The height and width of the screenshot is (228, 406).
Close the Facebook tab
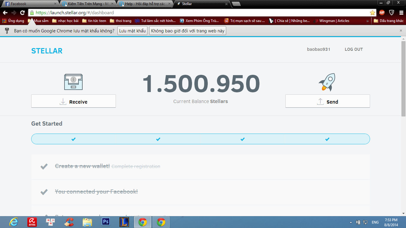tap(55, 4)
